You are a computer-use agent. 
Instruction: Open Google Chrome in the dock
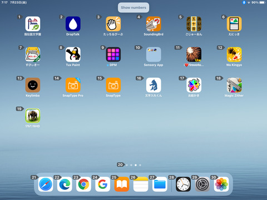83,184
